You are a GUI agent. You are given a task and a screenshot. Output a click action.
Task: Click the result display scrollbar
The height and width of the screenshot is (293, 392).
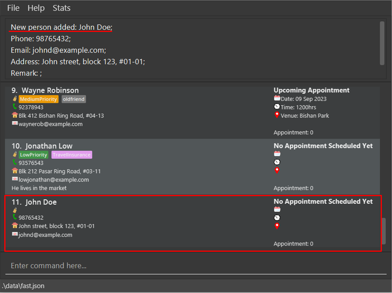(382, 43)
